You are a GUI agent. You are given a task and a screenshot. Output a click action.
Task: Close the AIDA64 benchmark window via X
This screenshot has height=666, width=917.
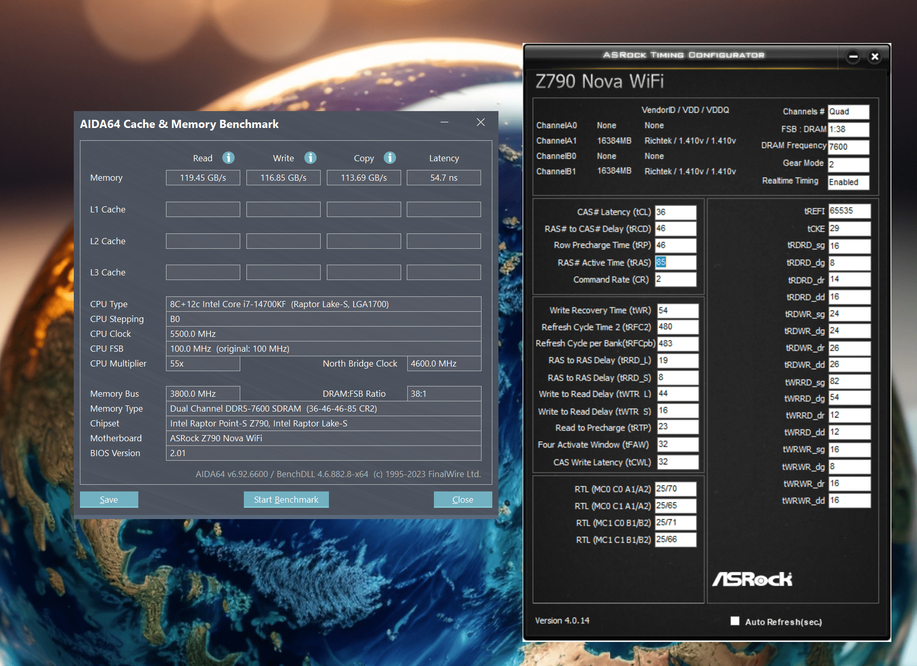click(x=481, y=122)
